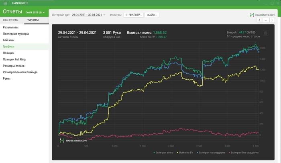Screen dimensions: 281x163
Task: Click Активен 7ч 50м activity text
Action: [68, 37]
